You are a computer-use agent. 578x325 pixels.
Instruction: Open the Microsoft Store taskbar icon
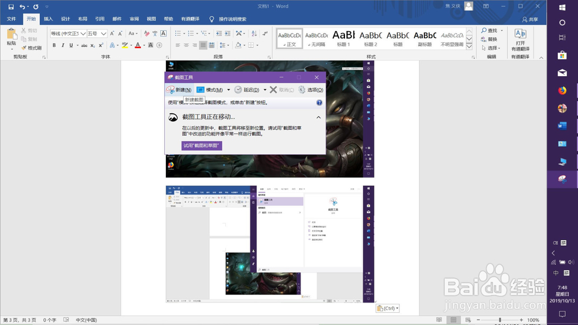pos(562,55)
